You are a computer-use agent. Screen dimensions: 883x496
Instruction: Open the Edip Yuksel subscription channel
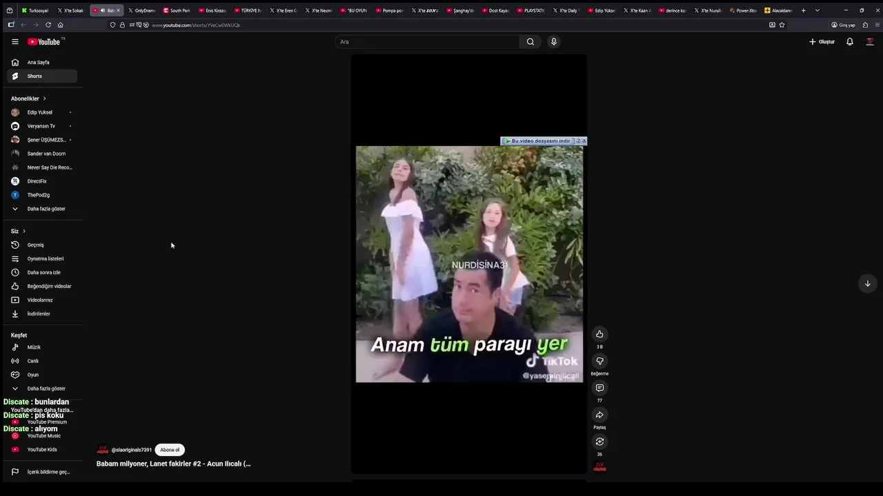41,112
